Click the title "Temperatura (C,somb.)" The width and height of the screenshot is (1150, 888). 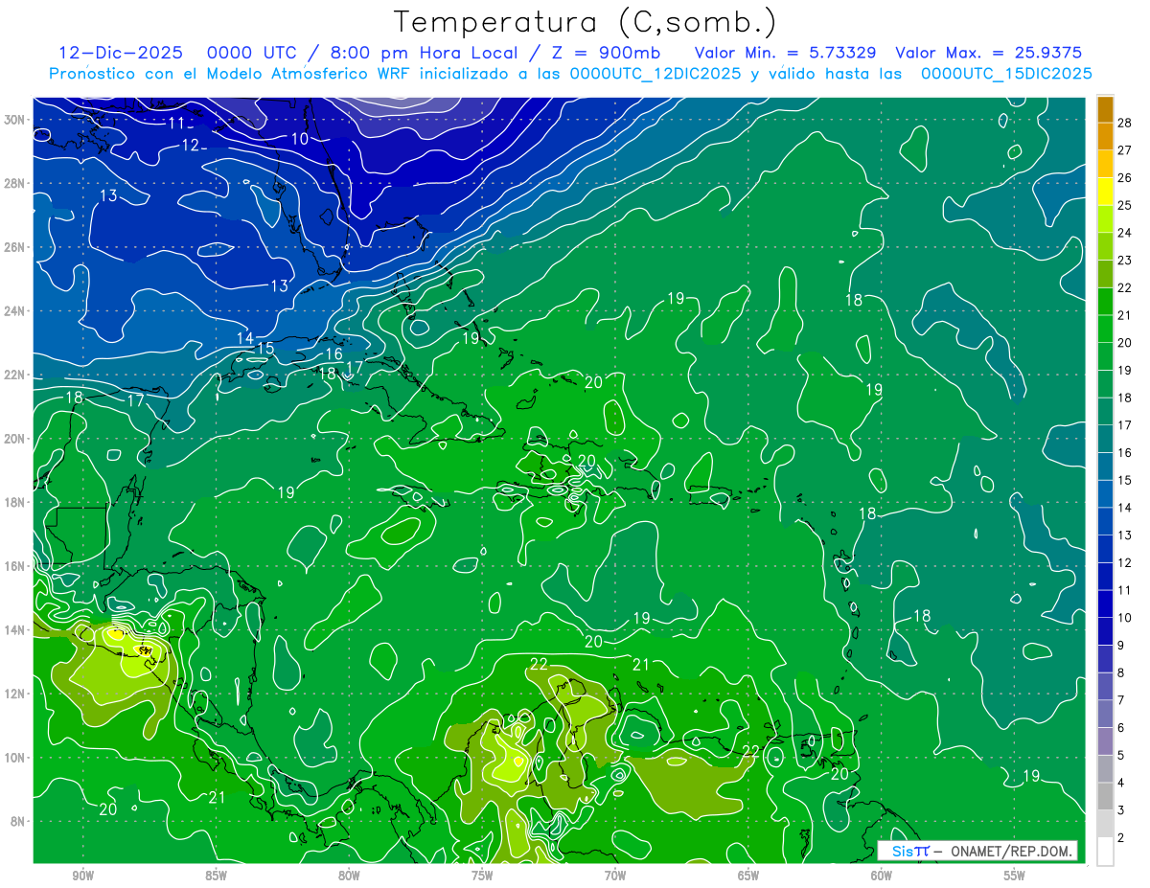[586, 23]
